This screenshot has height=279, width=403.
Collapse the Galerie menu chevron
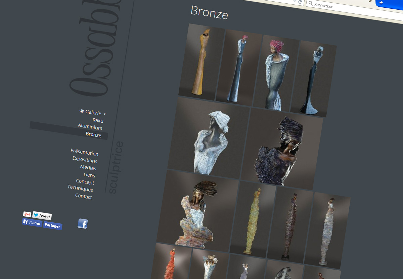click(105, 114)
